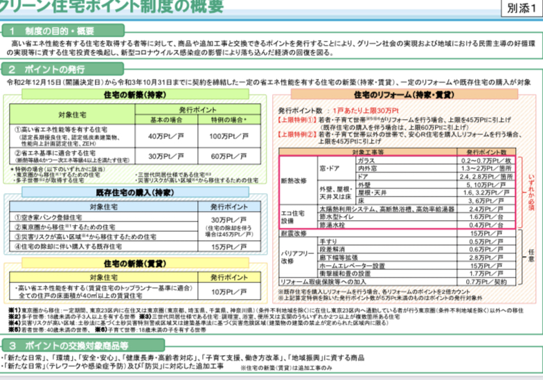The width and height of the screenshot is (543, 380).
Task: Select the "5, 10万Pt/戸" value
Action: (486, 185)
